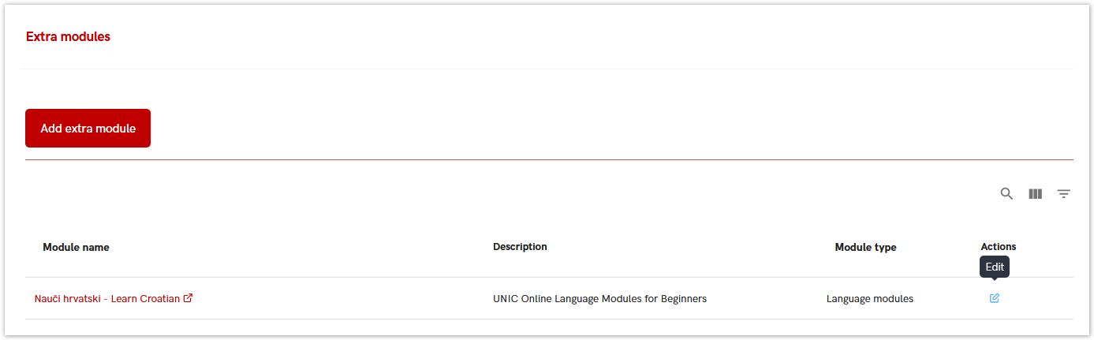Viewport: 1094px width, 340px height.
Task: Click the dark Edit tooltip label
Action: (995, 267)
